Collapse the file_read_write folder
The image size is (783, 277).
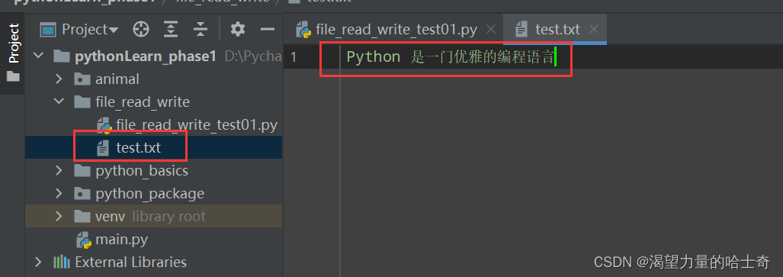(59, 101)
